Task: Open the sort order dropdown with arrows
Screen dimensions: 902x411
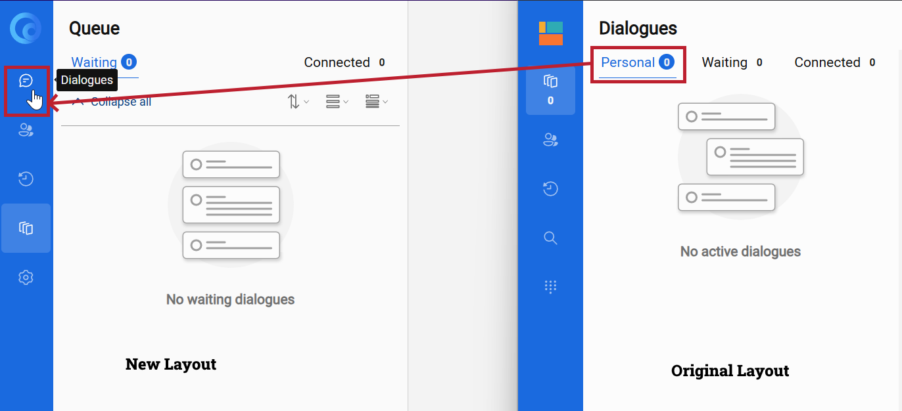Action: point(298,102)
